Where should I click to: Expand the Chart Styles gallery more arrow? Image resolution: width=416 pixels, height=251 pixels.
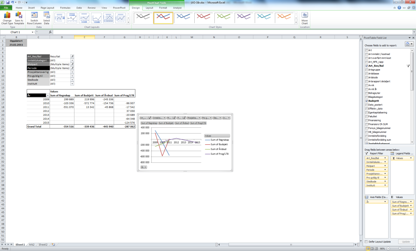click(x=296, y=23)
